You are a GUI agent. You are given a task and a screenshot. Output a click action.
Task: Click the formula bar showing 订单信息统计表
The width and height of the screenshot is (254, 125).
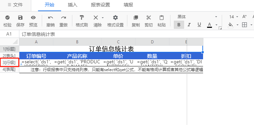click(x=137, y=34)
